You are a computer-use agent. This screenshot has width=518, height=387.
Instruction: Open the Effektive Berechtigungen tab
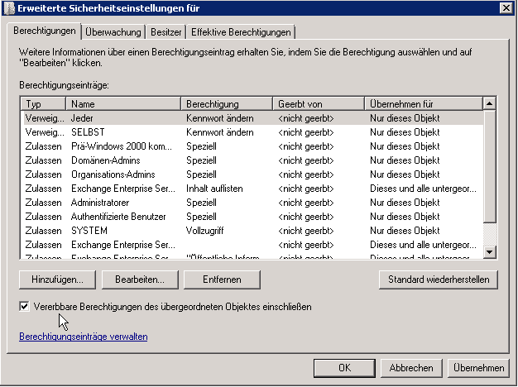pyautogui.click(x=241, y=32)
